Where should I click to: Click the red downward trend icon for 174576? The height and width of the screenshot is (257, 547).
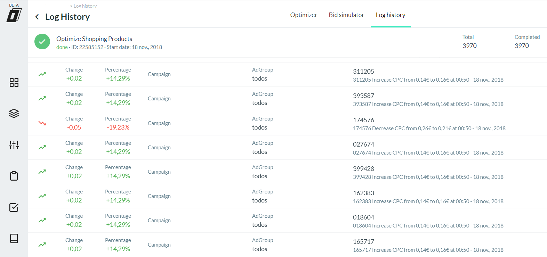tap(42, 123)
